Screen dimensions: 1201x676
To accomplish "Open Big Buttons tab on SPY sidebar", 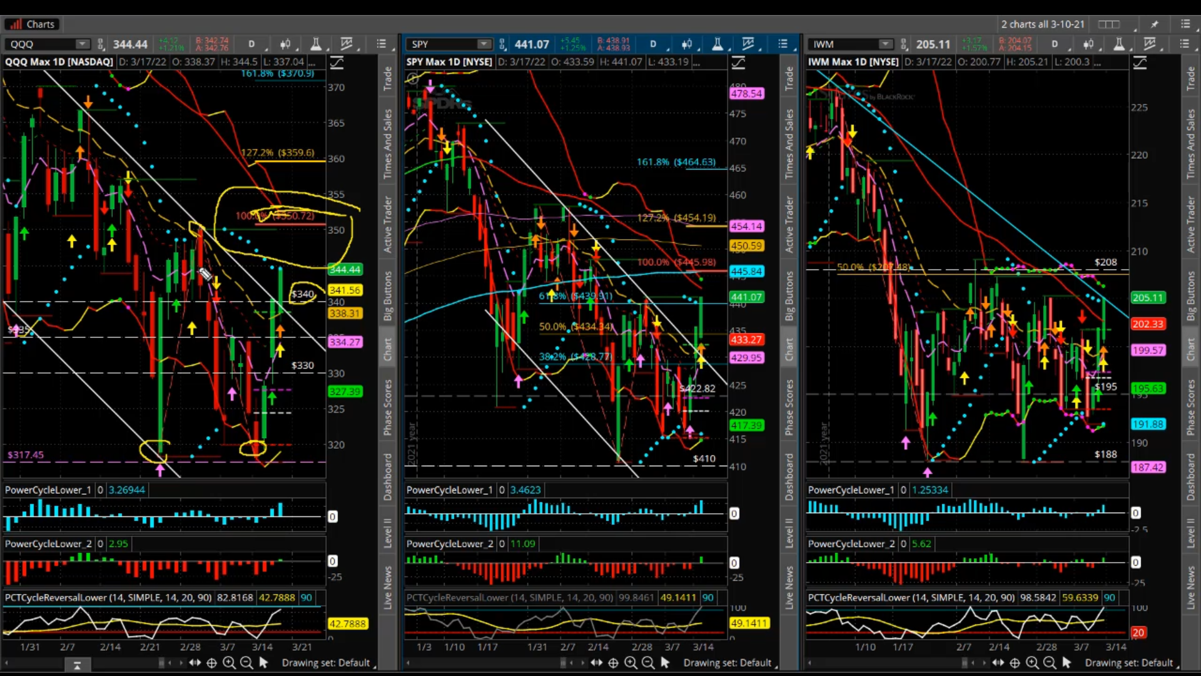I will pos(789,296).
